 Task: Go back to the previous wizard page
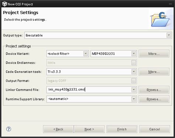(58, 129)
